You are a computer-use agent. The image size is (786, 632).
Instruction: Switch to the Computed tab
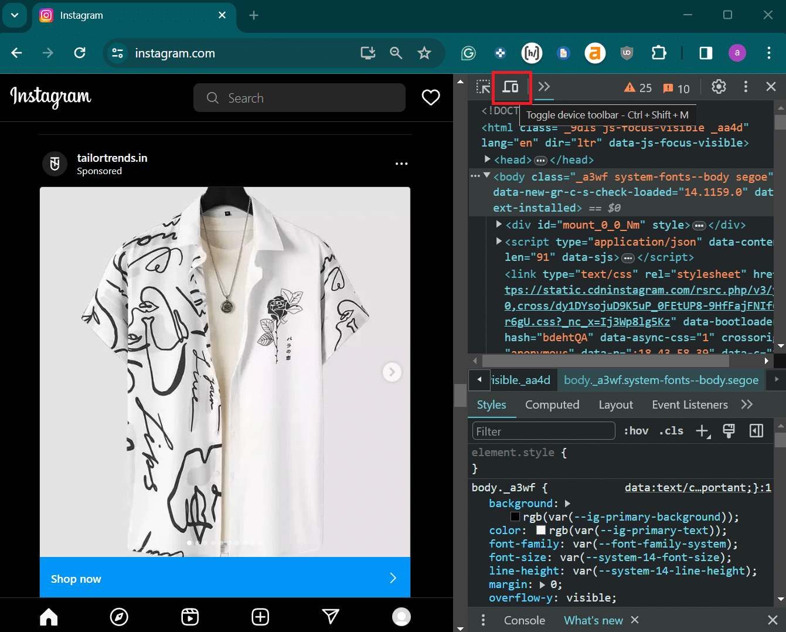(x=552, y=405)
